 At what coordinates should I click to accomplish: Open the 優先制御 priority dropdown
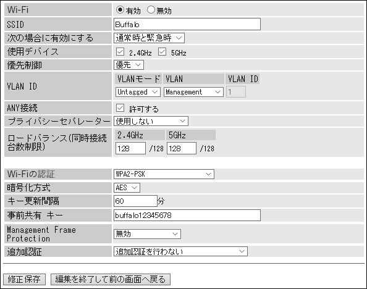(129, 65)
